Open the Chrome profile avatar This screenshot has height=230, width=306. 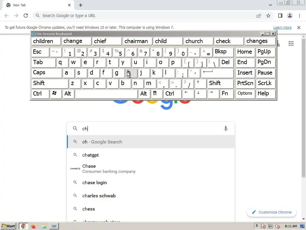(x=290, y=16)
